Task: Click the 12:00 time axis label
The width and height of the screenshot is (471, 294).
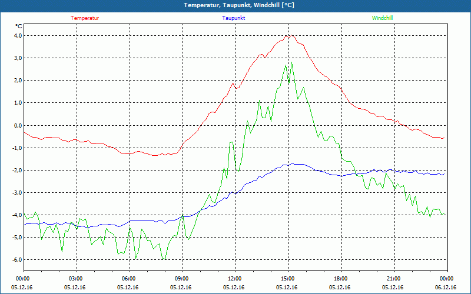Action: 235,278
